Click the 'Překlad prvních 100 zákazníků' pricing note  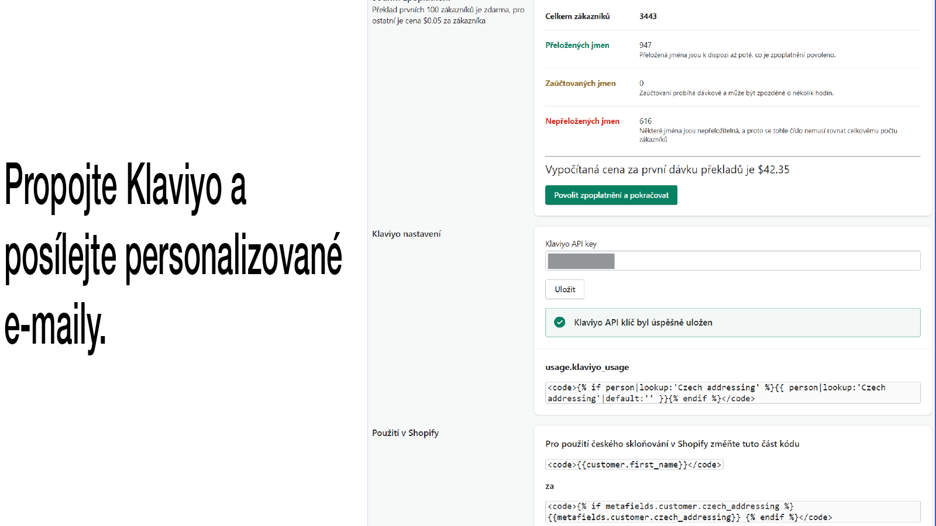[448, 15]
